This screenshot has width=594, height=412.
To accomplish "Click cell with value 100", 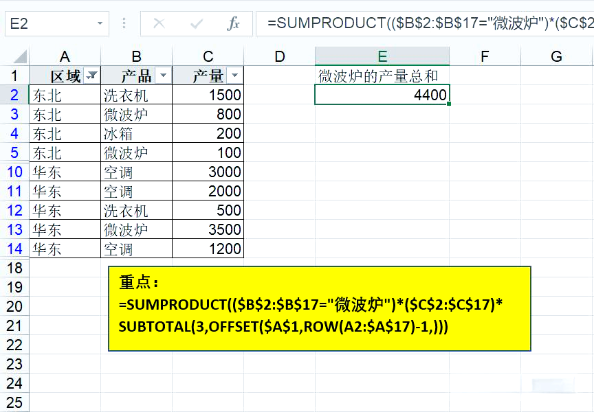I will pyautogui.click(x=208, y=152).
